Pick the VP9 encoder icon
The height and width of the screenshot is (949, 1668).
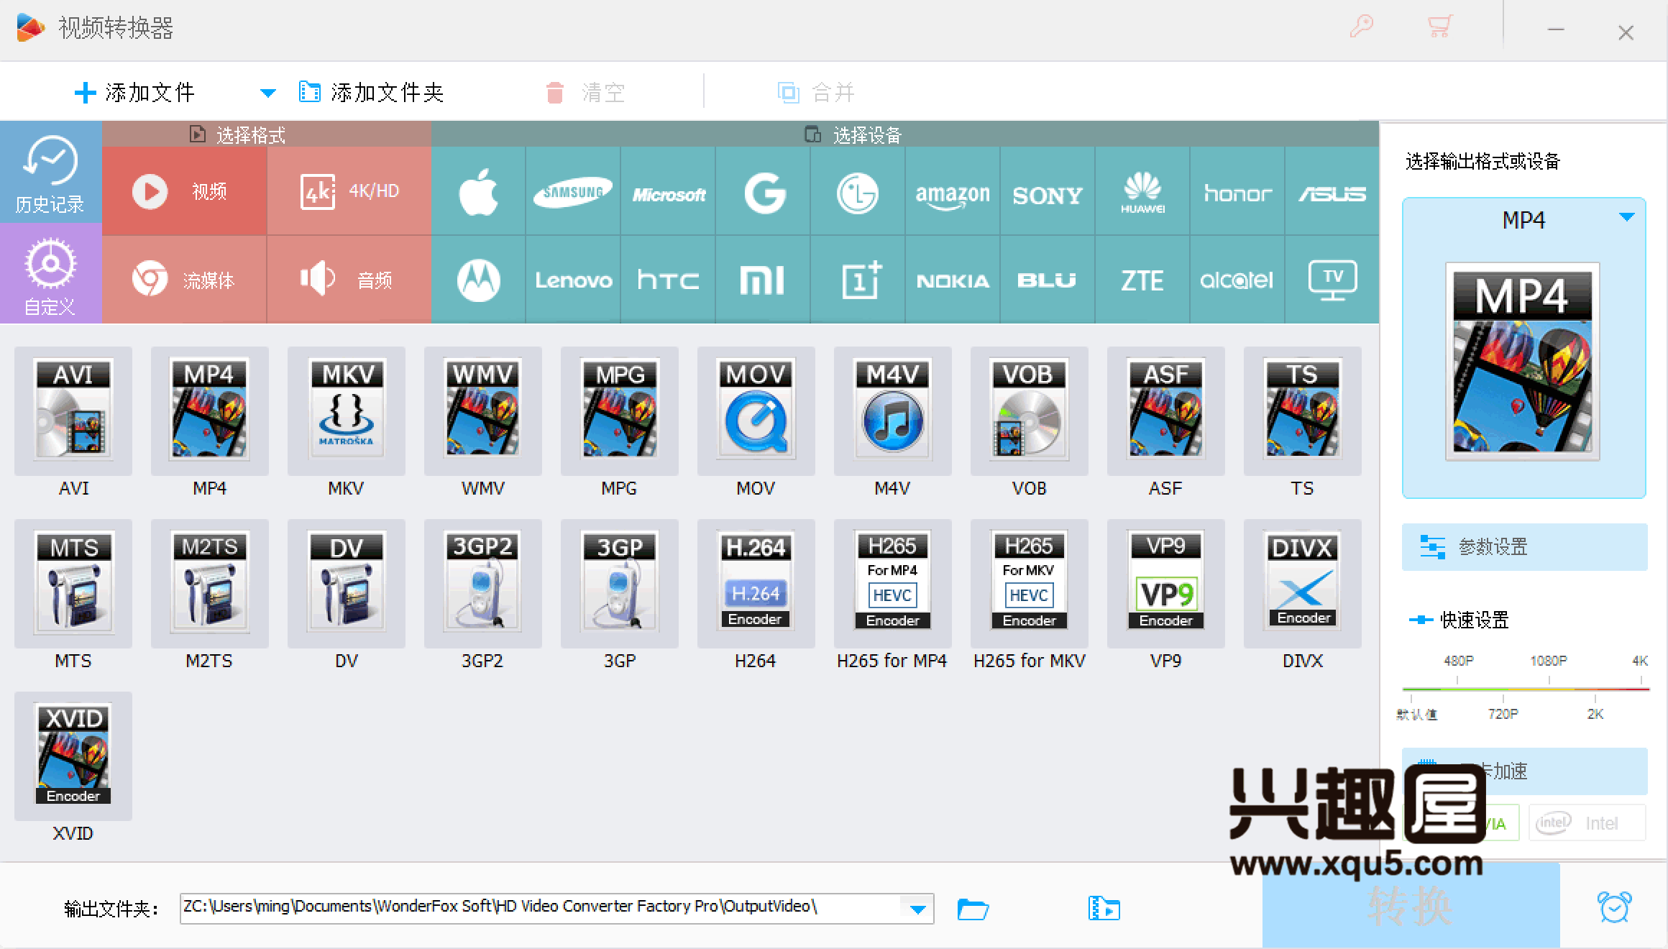(1166, 583)
